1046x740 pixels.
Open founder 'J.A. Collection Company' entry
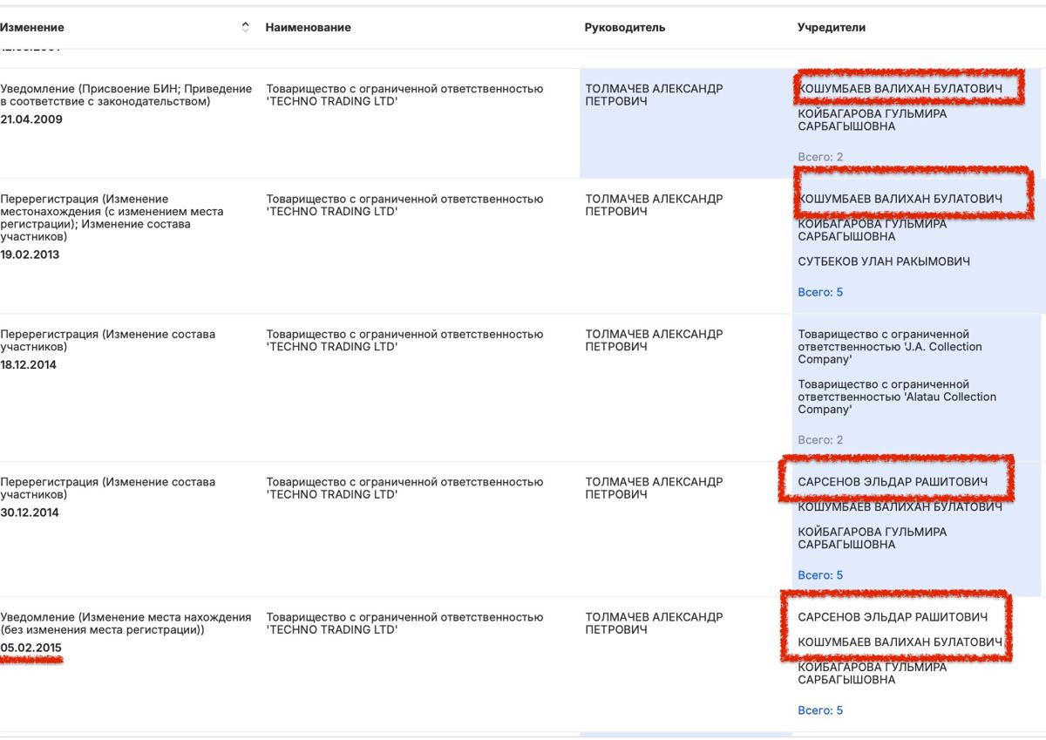coord(890,347)
